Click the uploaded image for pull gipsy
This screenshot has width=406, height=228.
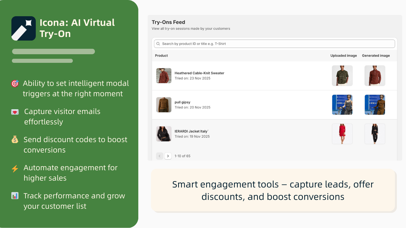(x=342, y=105)
